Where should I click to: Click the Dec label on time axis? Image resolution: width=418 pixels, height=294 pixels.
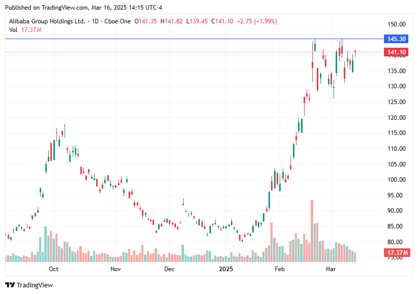pos(169,269)
